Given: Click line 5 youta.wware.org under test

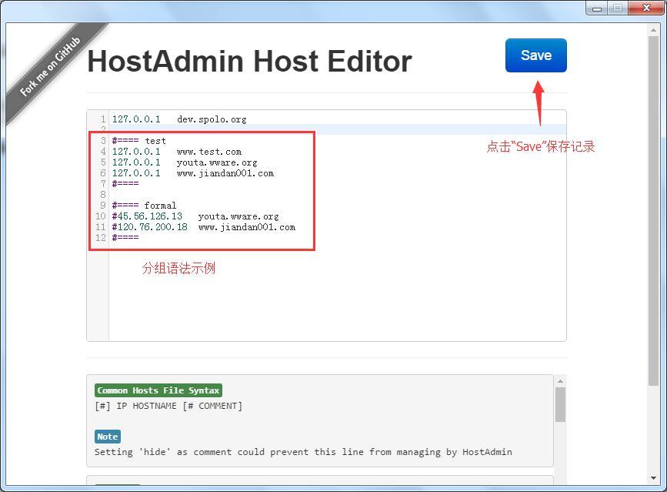Looking at the screenshot, I should (x=185, y=162).
